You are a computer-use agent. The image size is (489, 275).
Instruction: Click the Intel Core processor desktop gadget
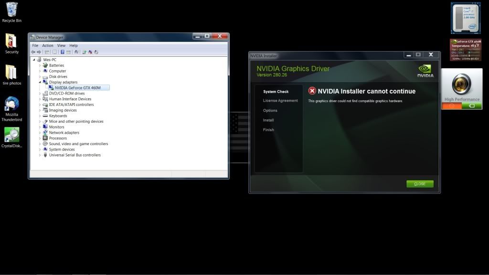tap(465, 18)
